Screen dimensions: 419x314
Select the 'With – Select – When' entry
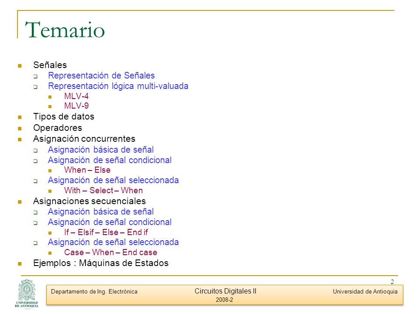(x=103, y=191)
